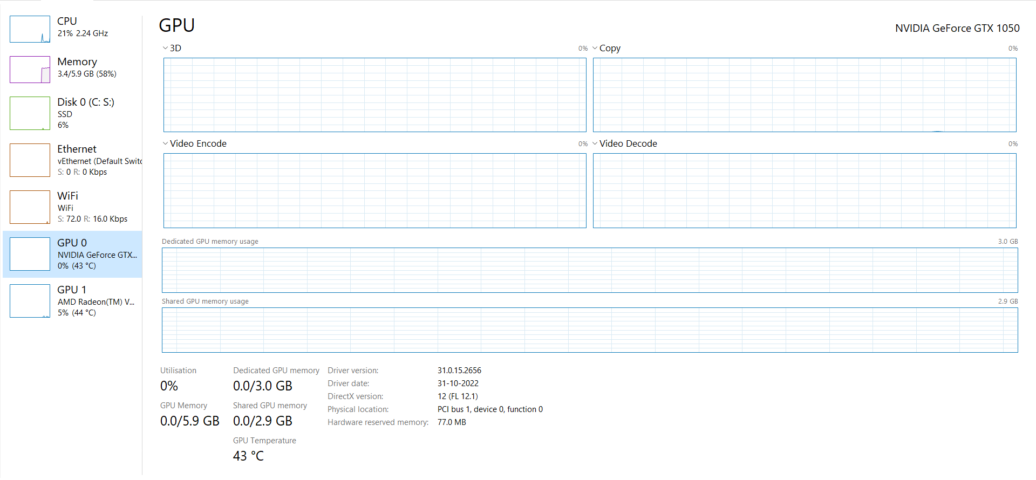The width and height of the screenshot is (1036, 480).
Task: Click the 21% 2.24 GHz CPU stat
Action: click(x=83, y=33)
